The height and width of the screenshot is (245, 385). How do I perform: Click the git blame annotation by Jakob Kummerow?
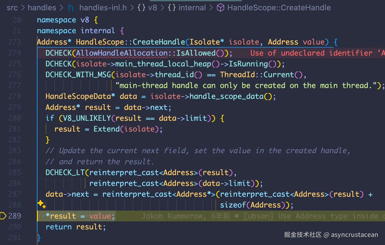pyautogui.click(x=263, y=216)
